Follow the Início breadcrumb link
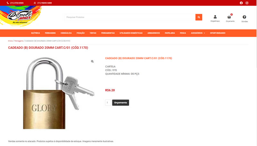The image size is (257, 146). [x=10, y=41]
